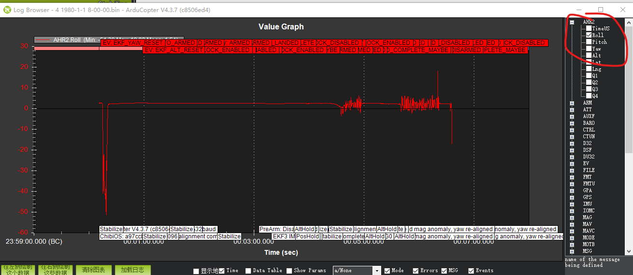Click the EV: EKF_YAW_RESET event marker
This screenshot has width=633, height=275.
pyautogui.click(x=133, y=43)
